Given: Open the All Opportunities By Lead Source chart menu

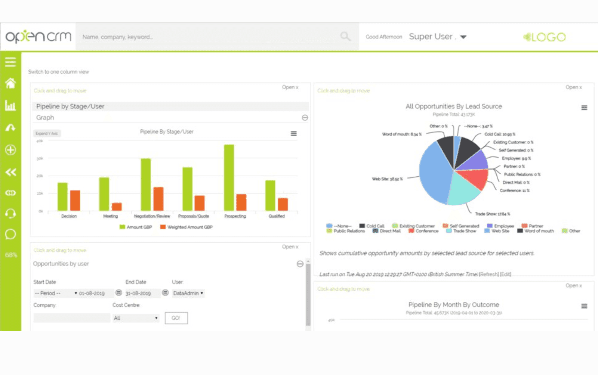Looking at the screenshot, I should point(584,108).
